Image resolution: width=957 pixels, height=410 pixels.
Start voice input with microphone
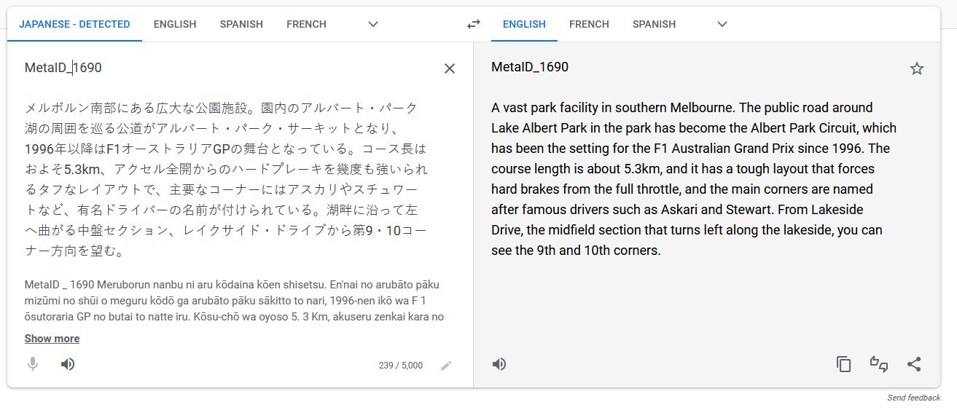click(x=33, y=364)
